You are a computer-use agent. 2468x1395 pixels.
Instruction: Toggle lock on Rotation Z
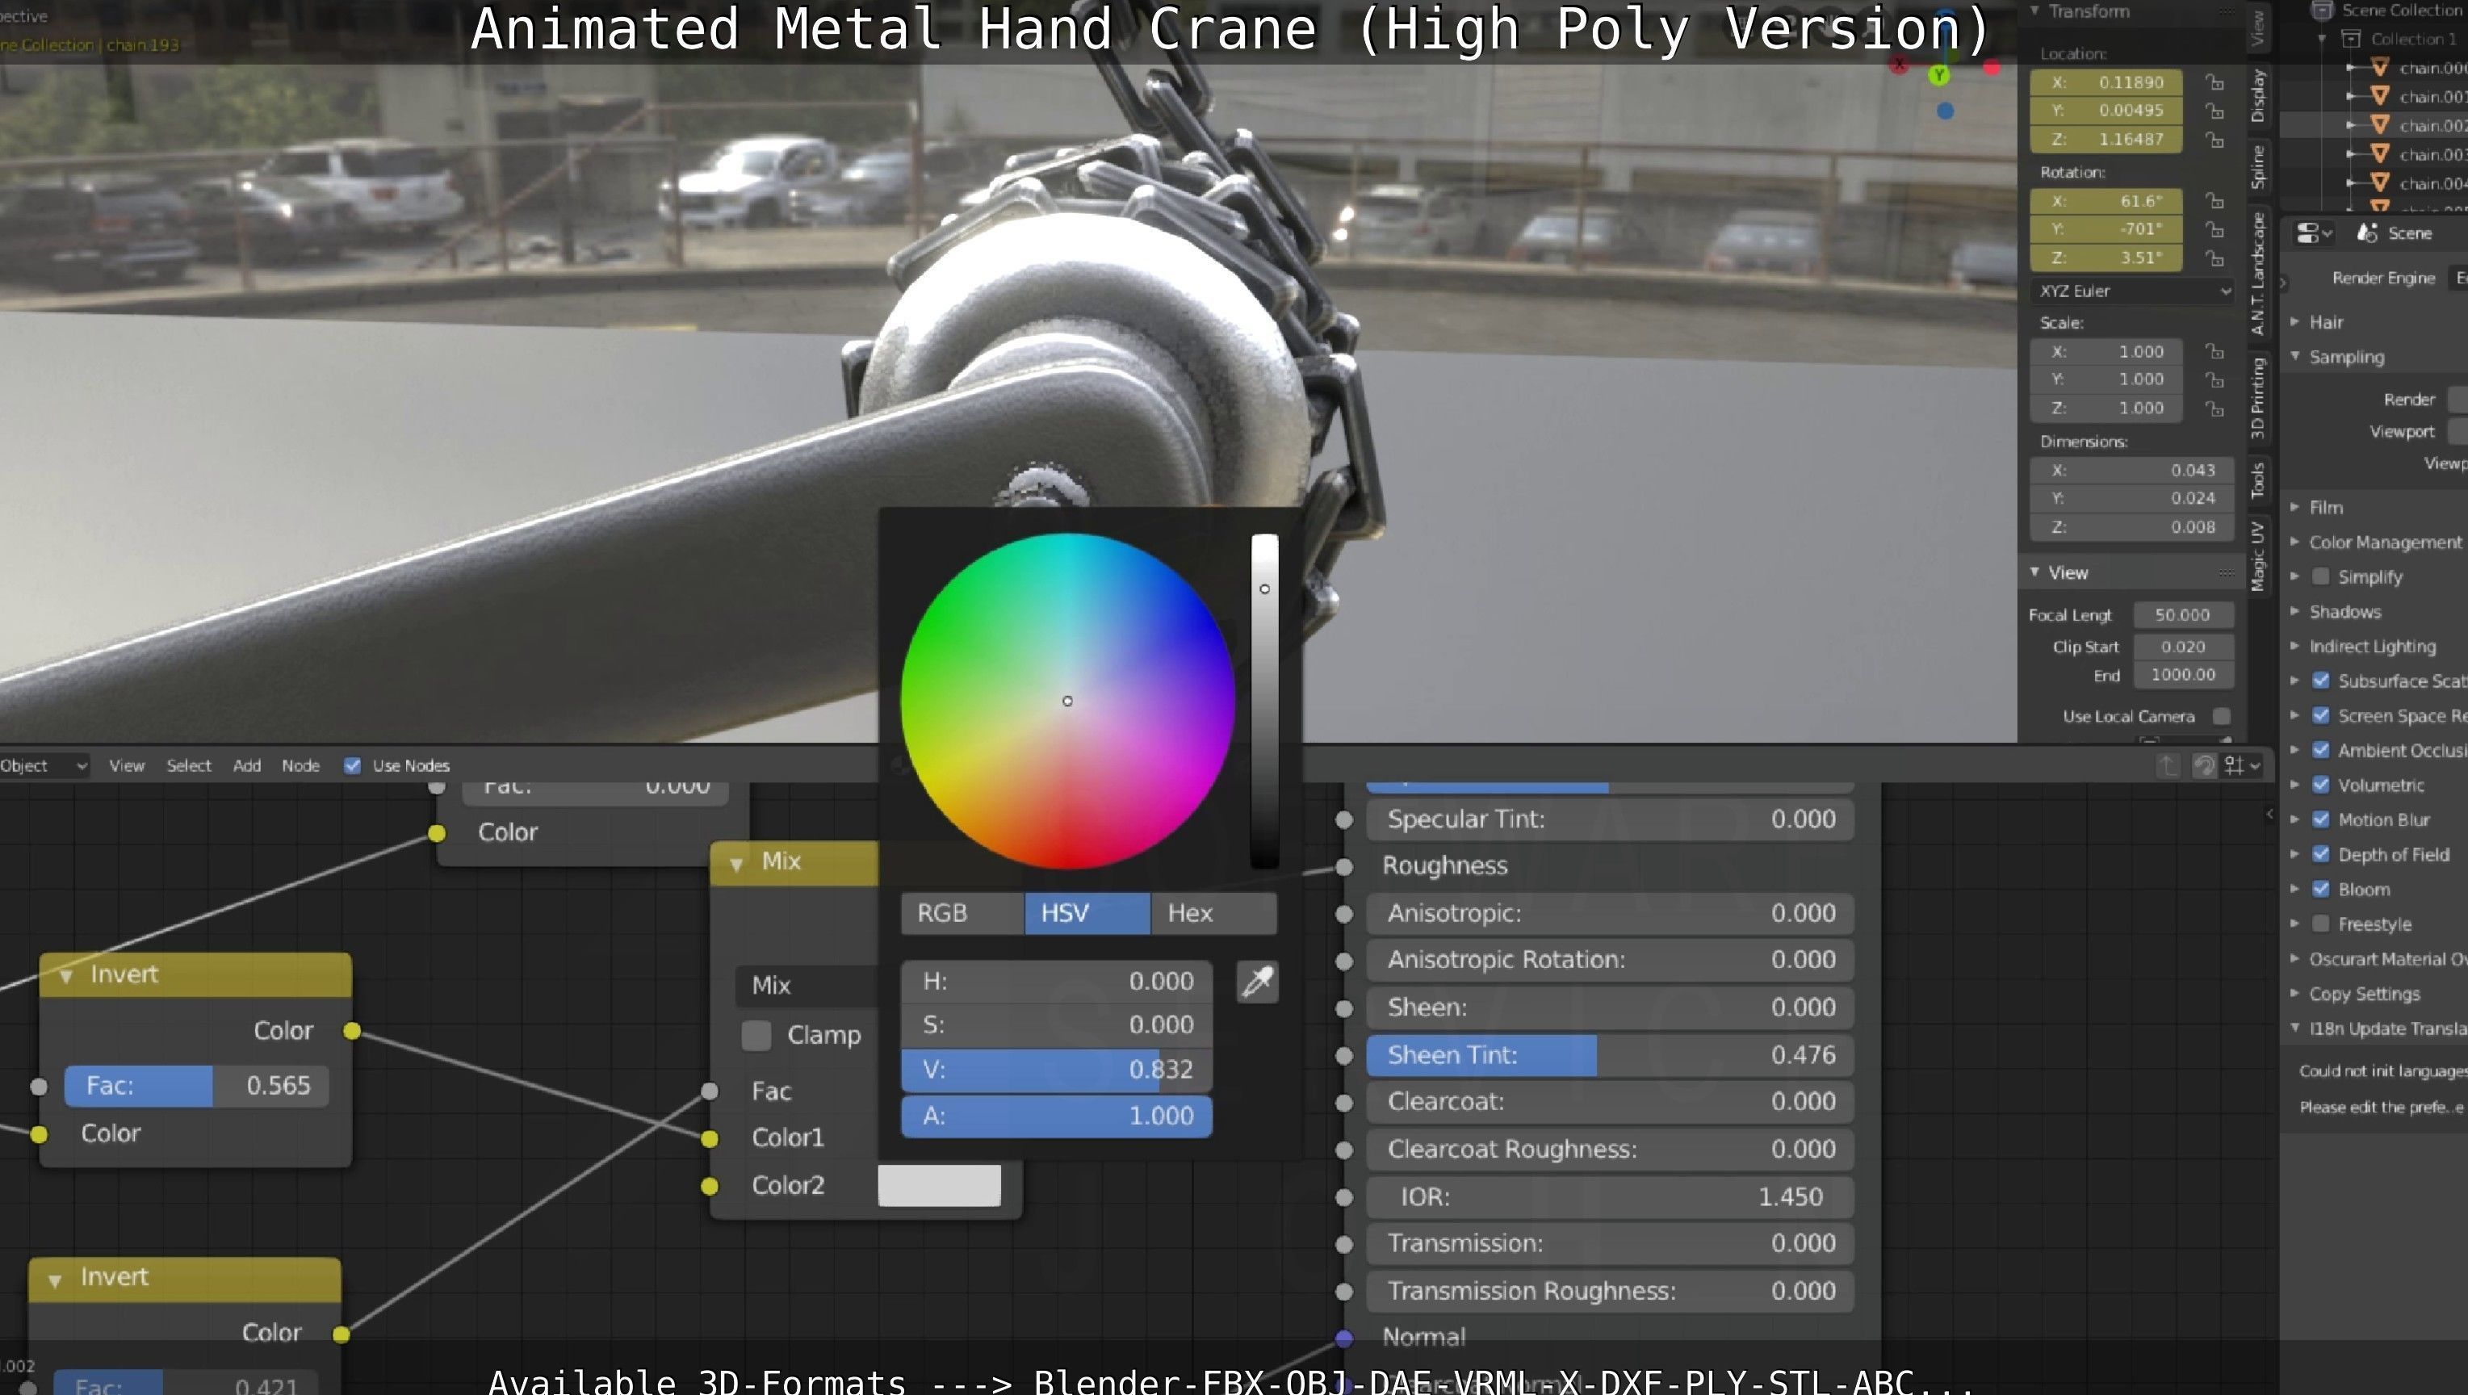2214,258
